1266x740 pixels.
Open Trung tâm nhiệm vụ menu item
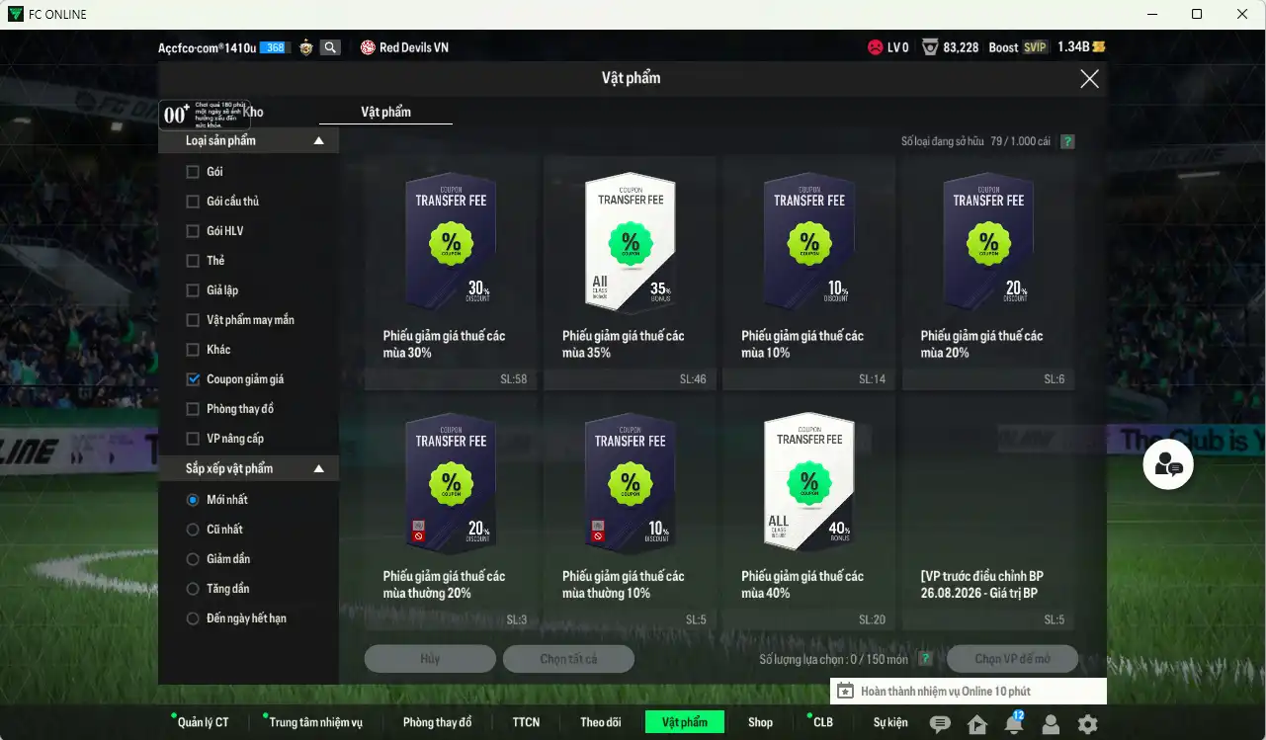(x=315, y=722)
